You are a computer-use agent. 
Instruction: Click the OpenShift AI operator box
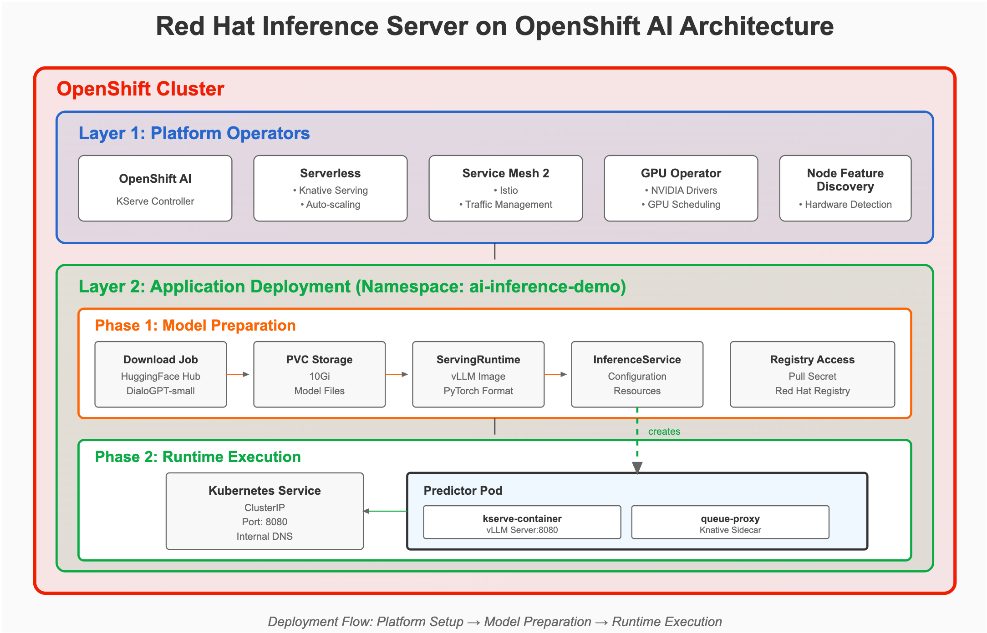(x=155, y=188)
